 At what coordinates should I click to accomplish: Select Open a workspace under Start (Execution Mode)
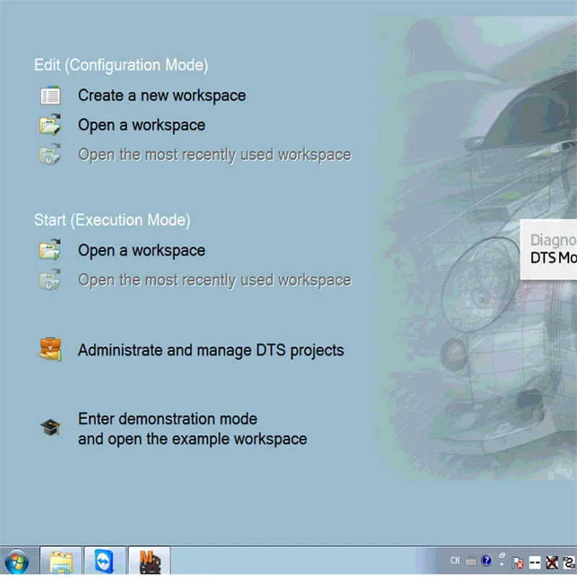coord(141,250)
